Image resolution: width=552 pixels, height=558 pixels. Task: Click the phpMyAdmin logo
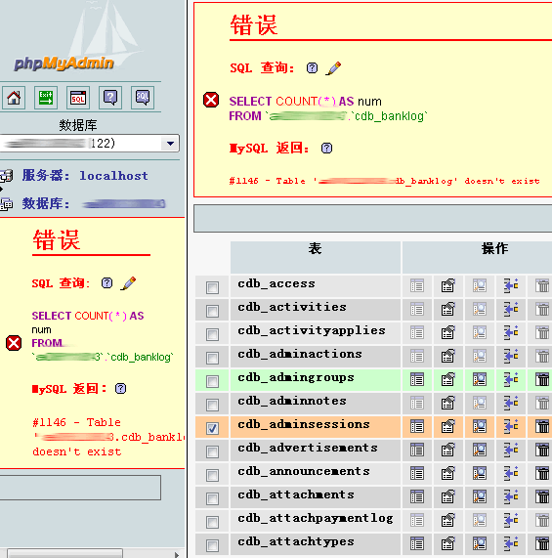point(64,64)
